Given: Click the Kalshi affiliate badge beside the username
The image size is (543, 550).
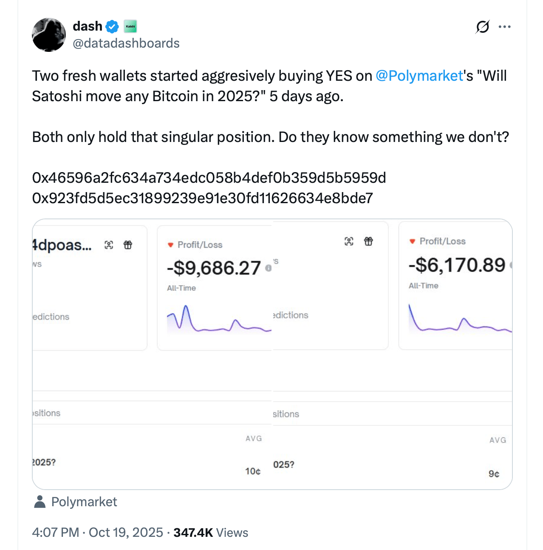Looking at the screenshot, I should click(130, 26).
